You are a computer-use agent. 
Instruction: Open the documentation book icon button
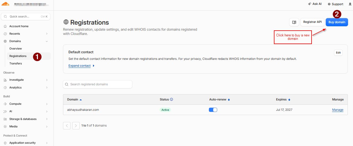(294, 22)
